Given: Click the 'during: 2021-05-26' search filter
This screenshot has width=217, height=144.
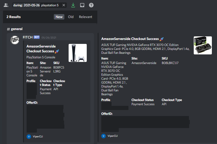Looking at the screenshot, I should pos(26,5).
